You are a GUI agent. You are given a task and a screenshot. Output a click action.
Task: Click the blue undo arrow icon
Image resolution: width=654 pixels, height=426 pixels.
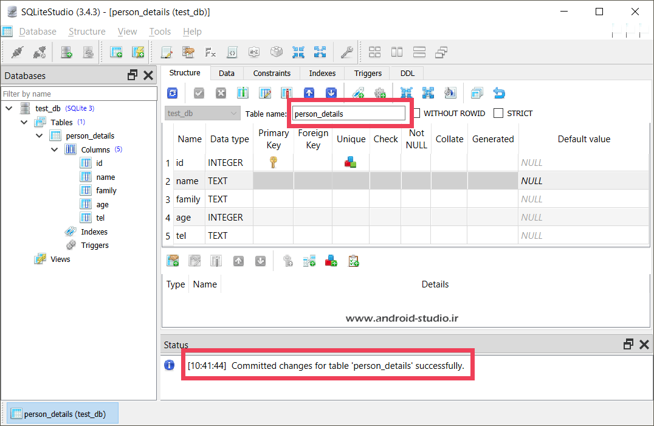pyautogui.click(x=499, y=93)
